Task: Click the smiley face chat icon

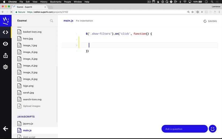Action: pos(212,129)
